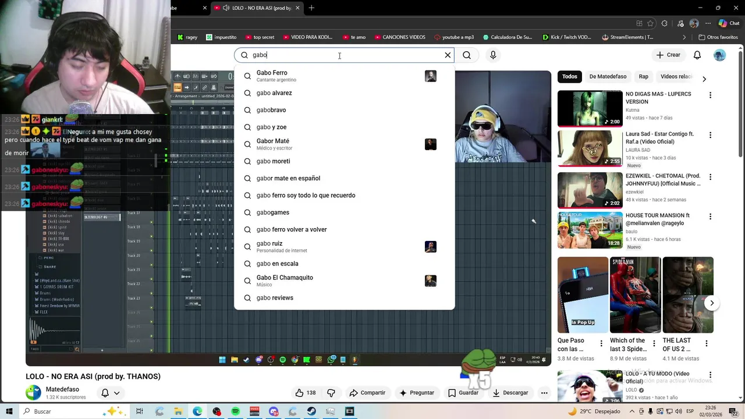Click Descargar to download video
Viewport: 745px width, 419px height.
510,393
